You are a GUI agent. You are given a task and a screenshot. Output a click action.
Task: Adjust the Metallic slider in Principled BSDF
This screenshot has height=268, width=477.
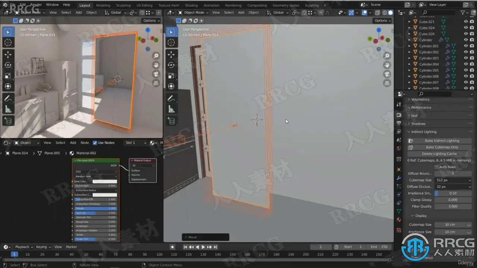(x=95, y=208)
